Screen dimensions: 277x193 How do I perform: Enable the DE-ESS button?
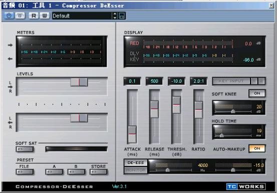click(x=136, y=163)
